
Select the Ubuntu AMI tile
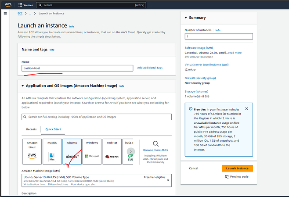coord(72,151)
